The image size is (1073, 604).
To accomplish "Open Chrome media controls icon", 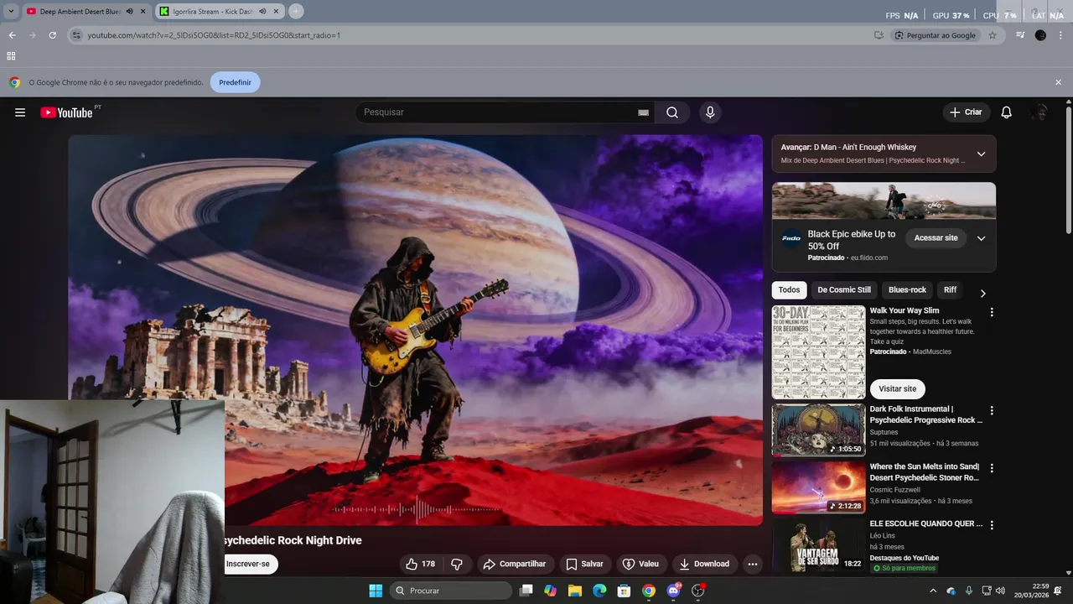I will pos(1020,35).
